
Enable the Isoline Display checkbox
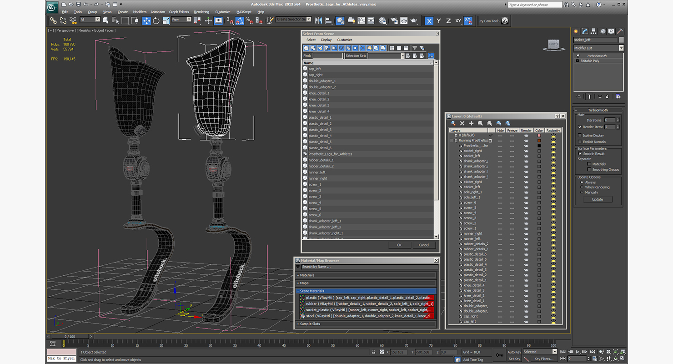(x=580, y=135)
